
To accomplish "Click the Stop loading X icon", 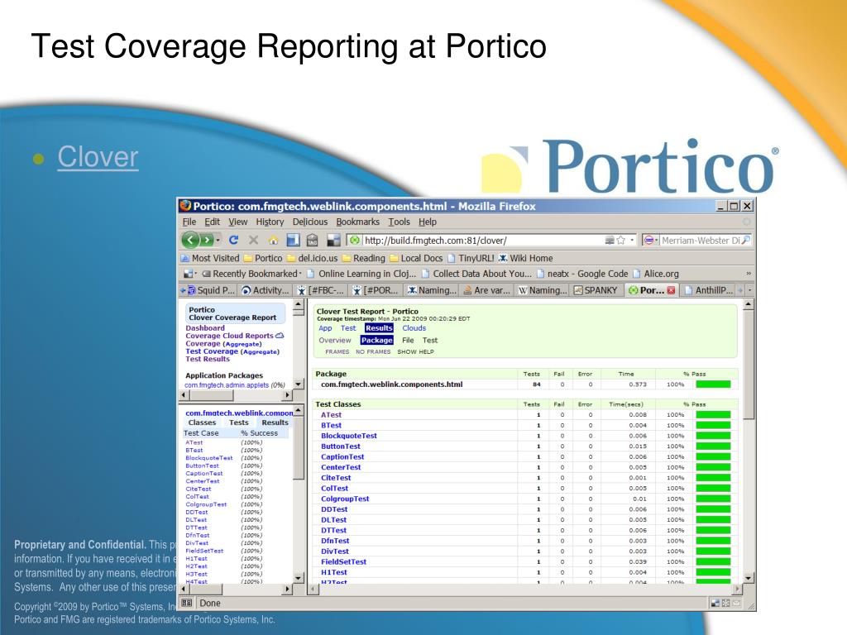I will tap(253, 240).
